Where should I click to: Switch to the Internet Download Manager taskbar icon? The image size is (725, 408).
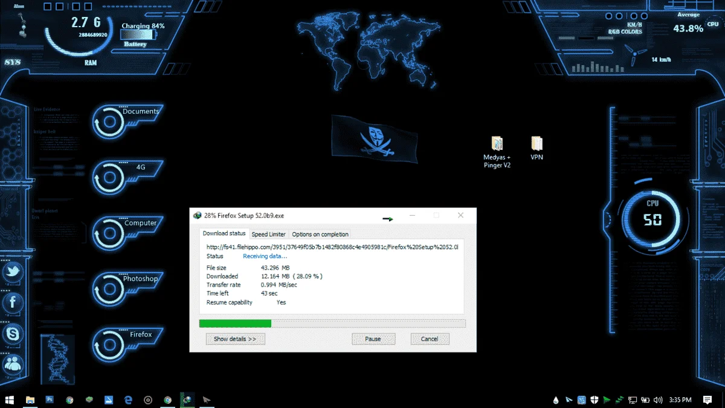point(187,400)
